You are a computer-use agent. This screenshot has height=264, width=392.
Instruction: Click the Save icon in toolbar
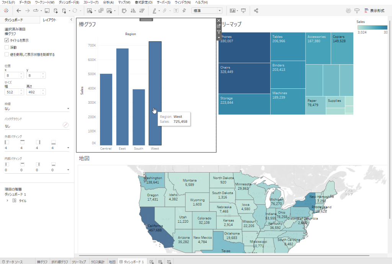[x=47, y=11]
